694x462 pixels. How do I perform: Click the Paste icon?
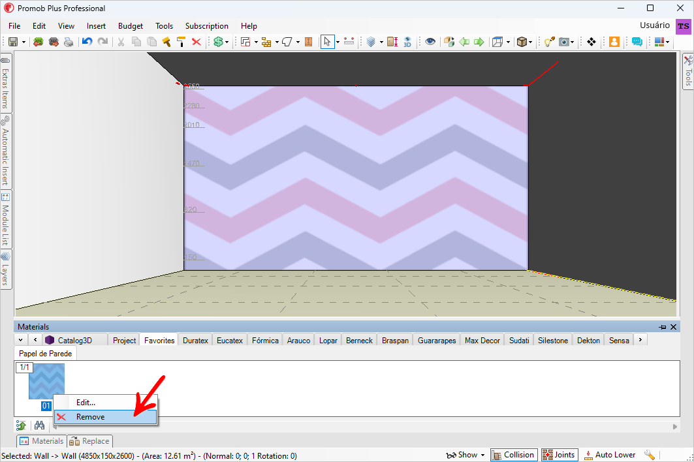pyautogui.click(x=151, y=42)
